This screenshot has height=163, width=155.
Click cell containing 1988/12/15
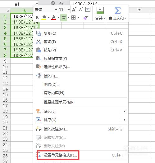tap(25, 28)
